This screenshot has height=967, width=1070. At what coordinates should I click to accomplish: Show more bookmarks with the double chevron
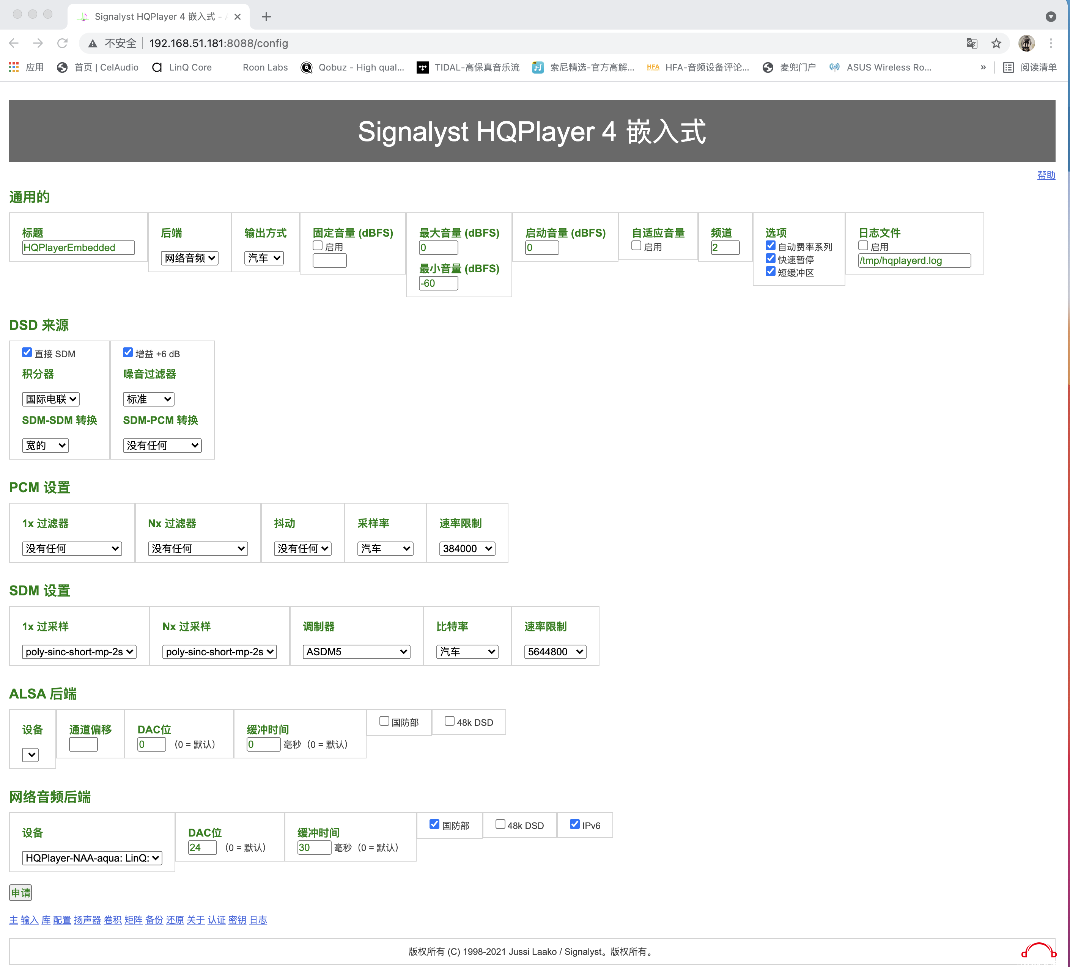[x=983, y=68]
